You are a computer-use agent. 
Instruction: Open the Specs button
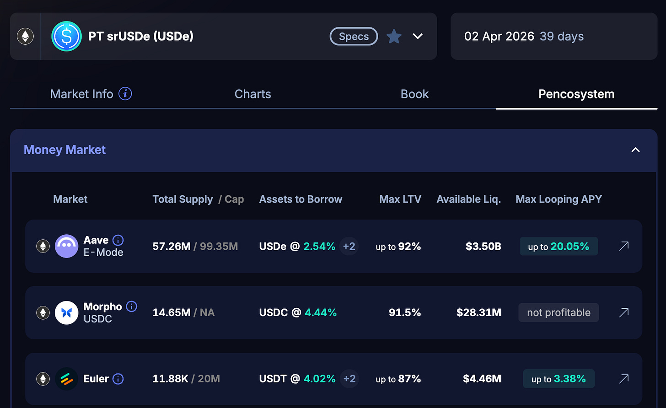[x=354, y=37]
